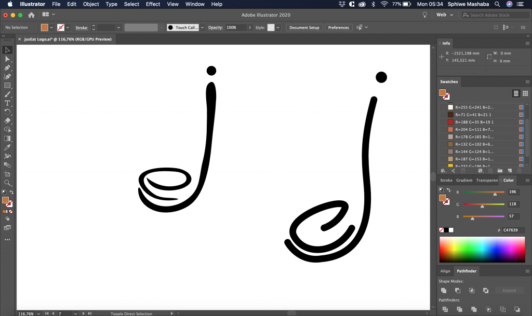
Task: Click the Document Setup button
Action: pos(304,28)
